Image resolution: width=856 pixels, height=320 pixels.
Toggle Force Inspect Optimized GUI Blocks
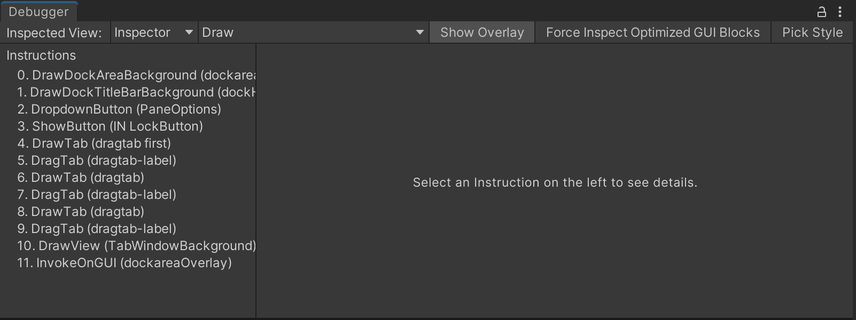tap(652, 33)
